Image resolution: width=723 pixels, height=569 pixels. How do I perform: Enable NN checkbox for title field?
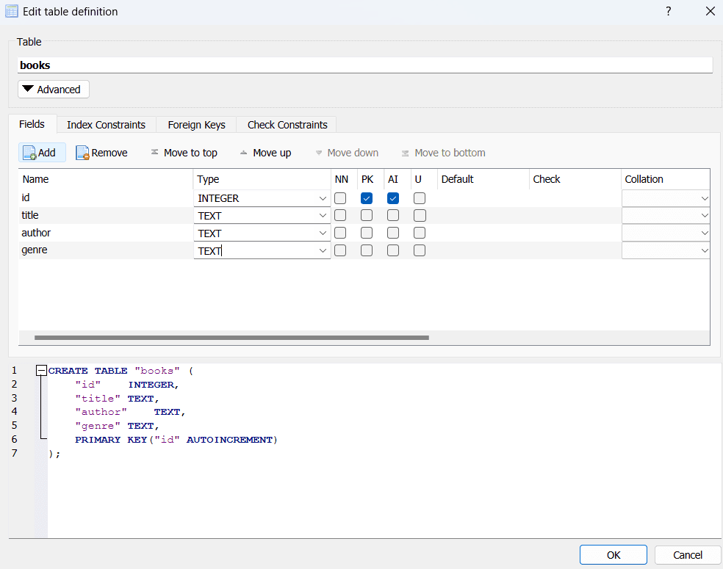(x=340, y=215)
